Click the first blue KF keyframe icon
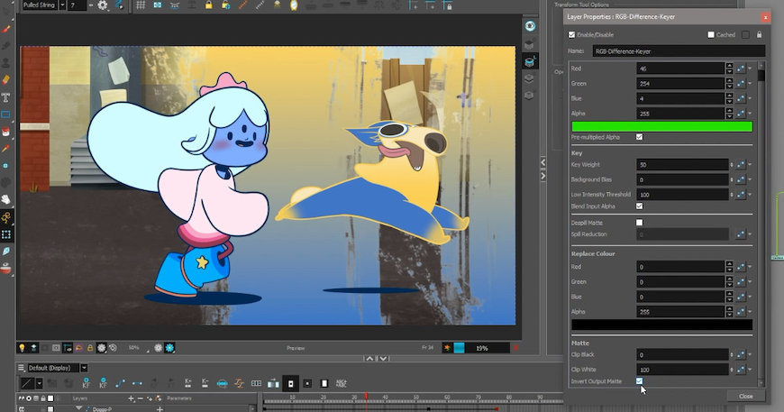The width and height of the screenshot is (784, 412). pos(86,383)
